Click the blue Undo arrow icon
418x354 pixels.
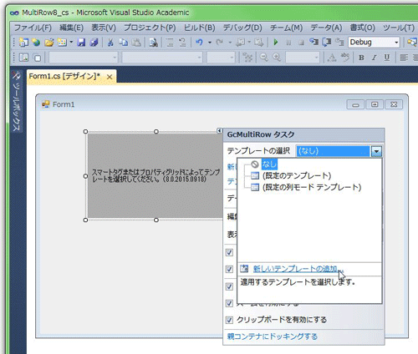pyautogui.click(x=199, y=43)
